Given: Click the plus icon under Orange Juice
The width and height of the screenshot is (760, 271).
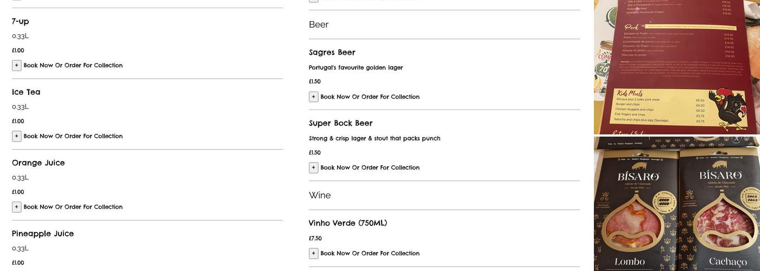Looking at the screenshot, I should [x=17, y=207].
